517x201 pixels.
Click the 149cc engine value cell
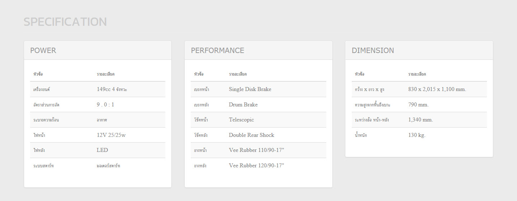(x=112, y=89)
